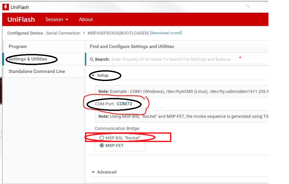Download the ccxml file link
This screenshot has height=184, width=289.
point(166,33)
